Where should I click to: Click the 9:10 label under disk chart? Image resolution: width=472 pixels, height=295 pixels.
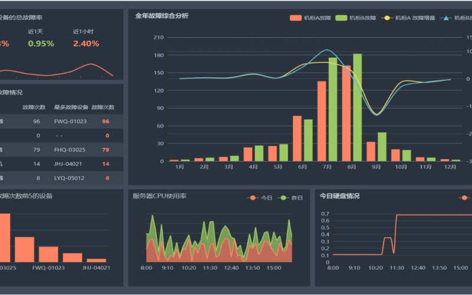355,268
